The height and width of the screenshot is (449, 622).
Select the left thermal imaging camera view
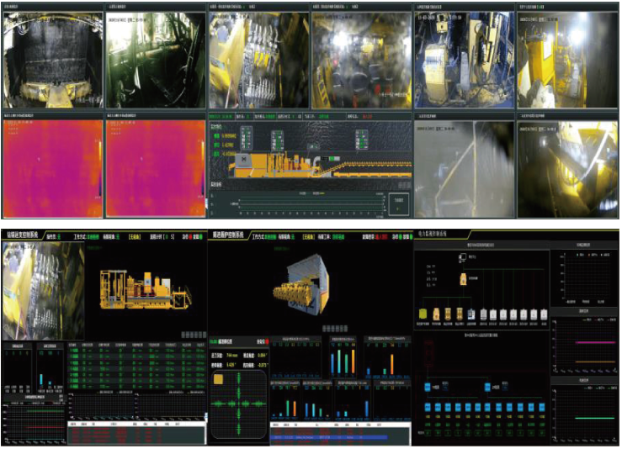pos(52,166)
